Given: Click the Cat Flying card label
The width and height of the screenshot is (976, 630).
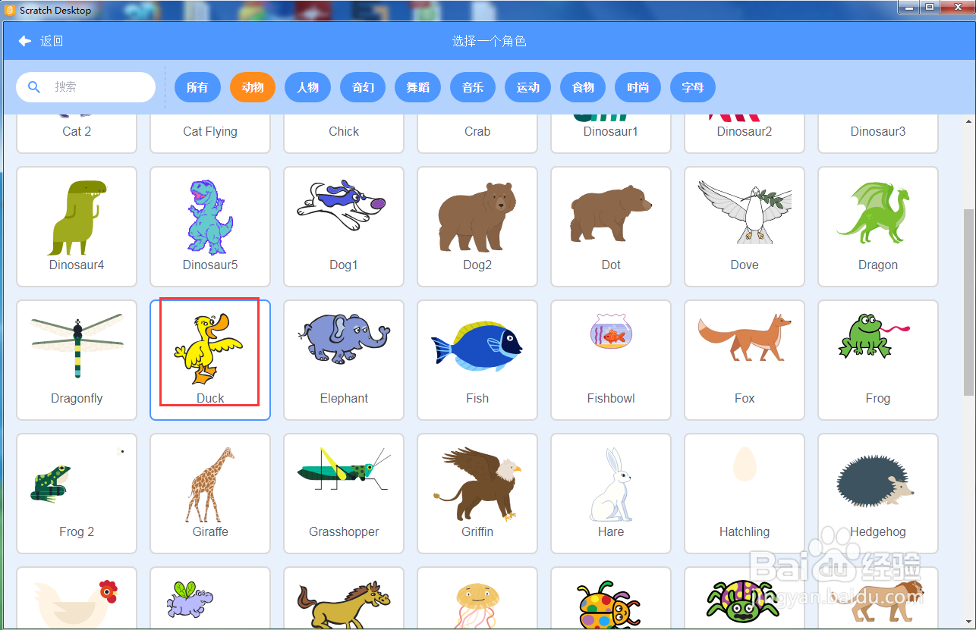Looking at the screenshot, I should [210, 131].
